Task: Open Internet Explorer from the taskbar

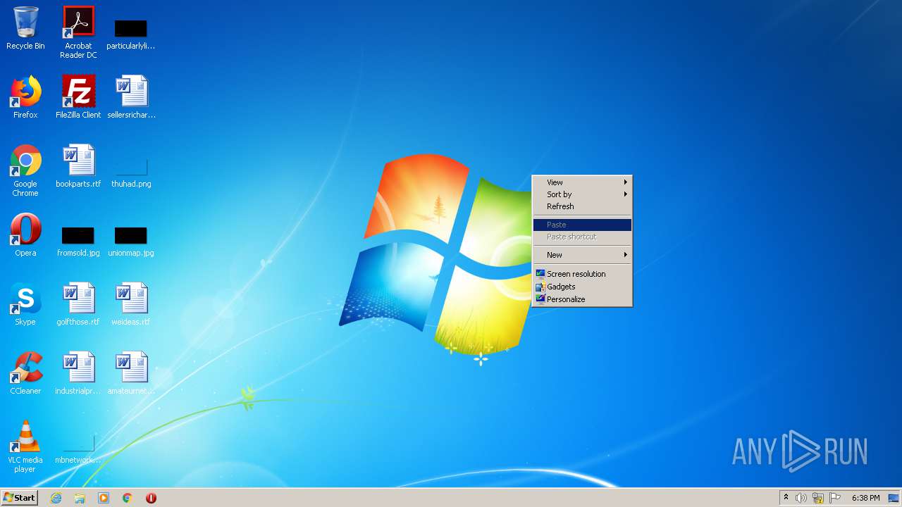Action: 56,498
